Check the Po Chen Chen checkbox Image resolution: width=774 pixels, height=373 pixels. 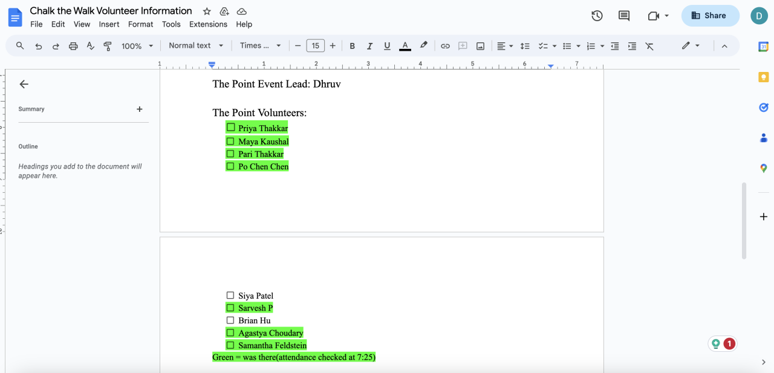[x=230, y=166]
